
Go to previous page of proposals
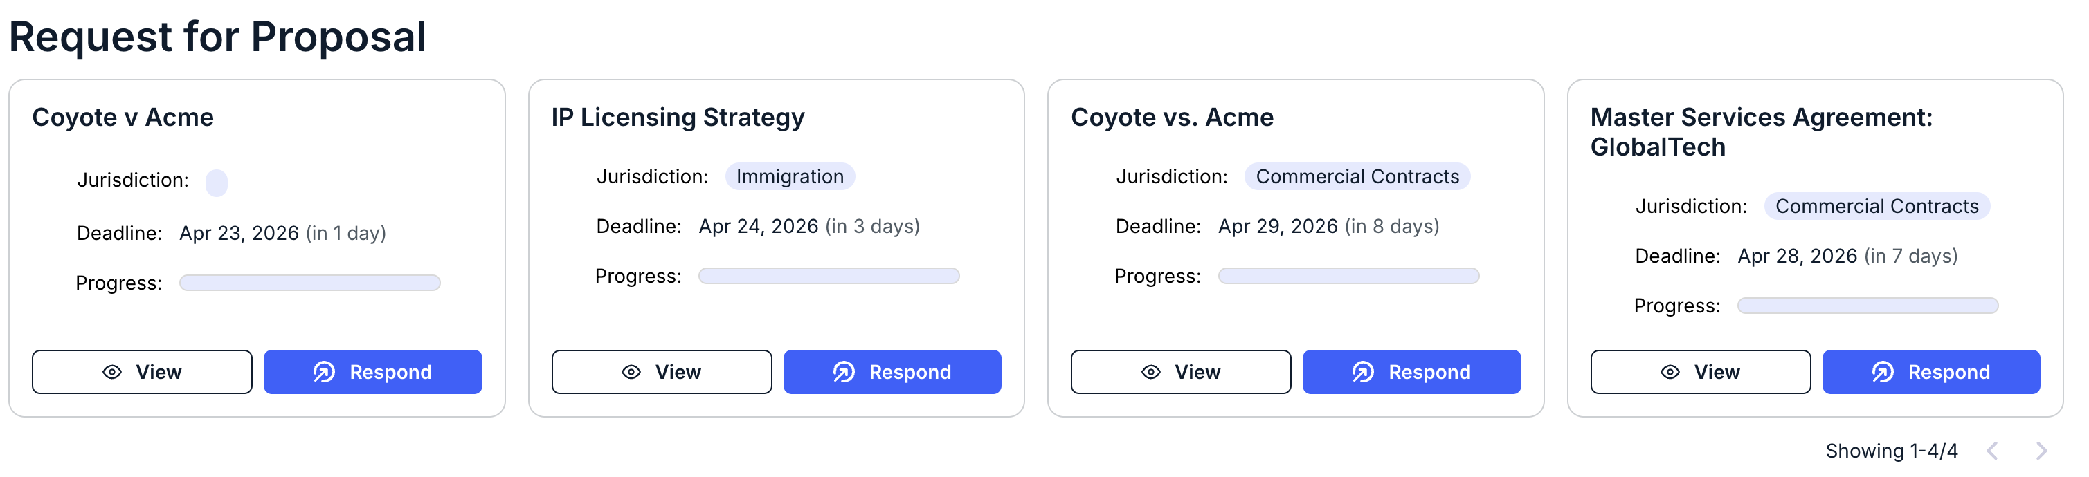click(1991, 450)
